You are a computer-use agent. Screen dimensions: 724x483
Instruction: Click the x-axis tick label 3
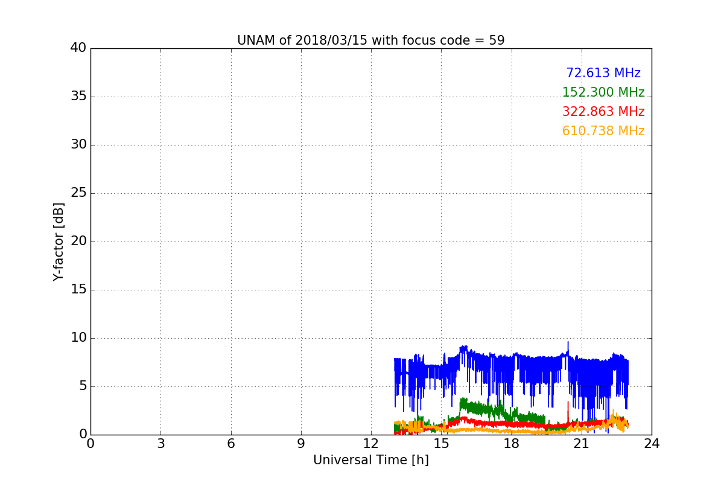click(160, 444)
